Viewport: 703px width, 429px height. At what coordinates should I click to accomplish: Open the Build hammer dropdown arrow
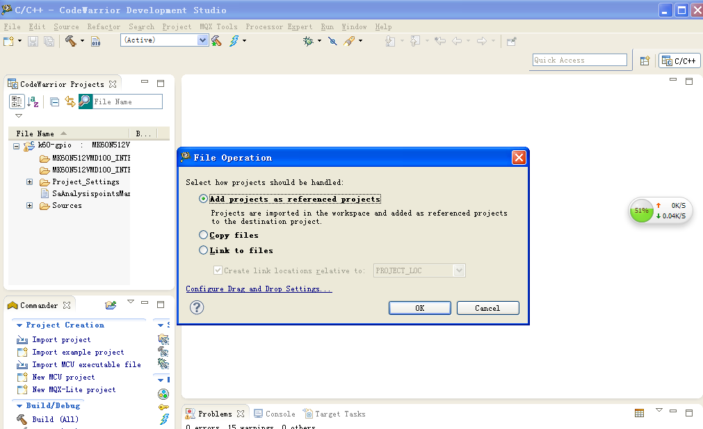[x=82, y=41]
